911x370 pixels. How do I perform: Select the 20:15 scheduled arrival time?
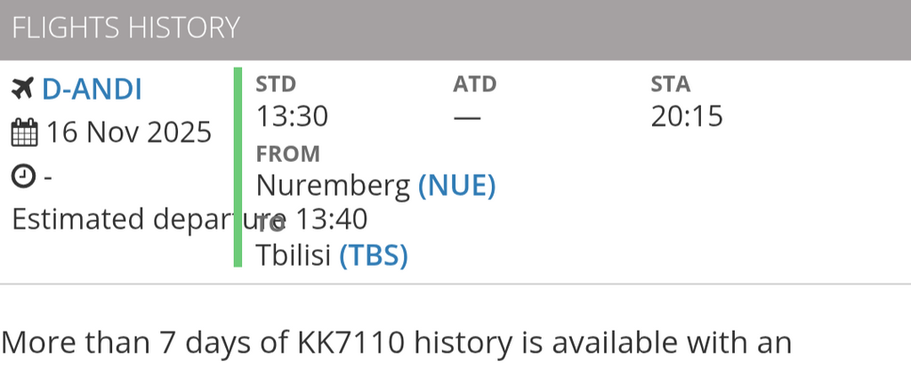coord(687,117)
